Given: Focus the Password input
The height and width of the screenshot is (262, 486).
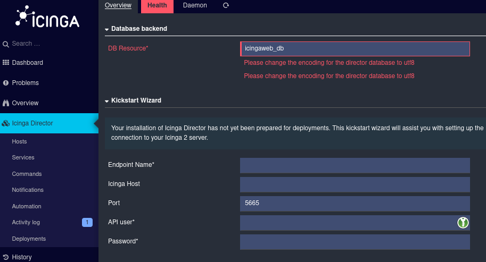Looking at the screenshot, I should [x=355, y=242].
